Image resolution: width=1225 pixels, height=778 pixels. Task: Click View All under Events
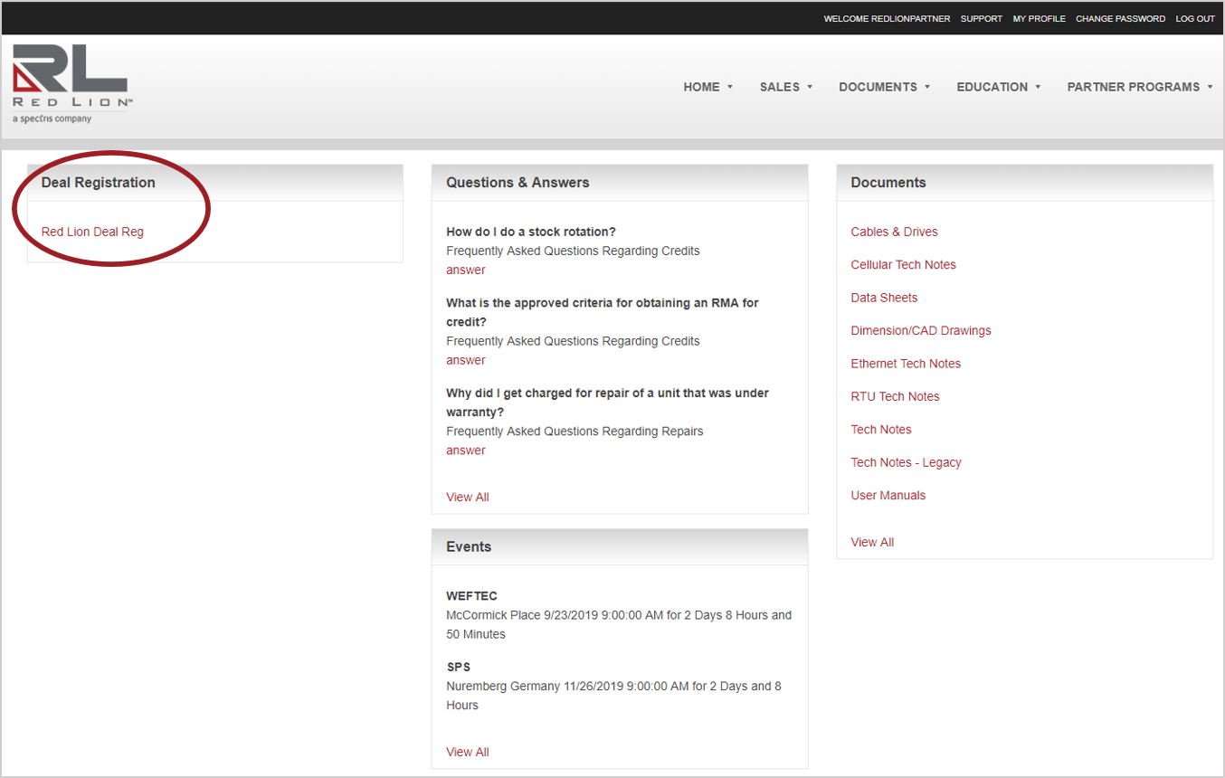[x=467, y=752]
